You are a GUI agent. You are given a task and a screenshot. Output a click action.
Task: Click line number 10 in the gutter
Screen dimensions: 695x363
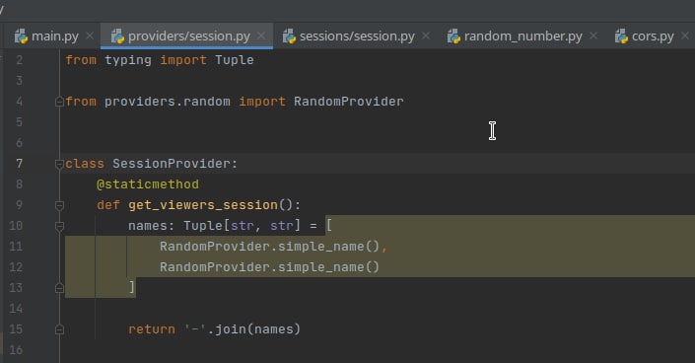click(16, 226)
